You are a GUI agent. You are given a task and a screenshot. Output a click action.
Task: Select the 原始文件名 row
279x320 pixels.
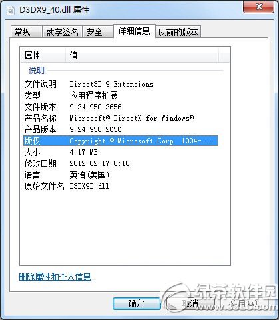click(x=121, y=186)
